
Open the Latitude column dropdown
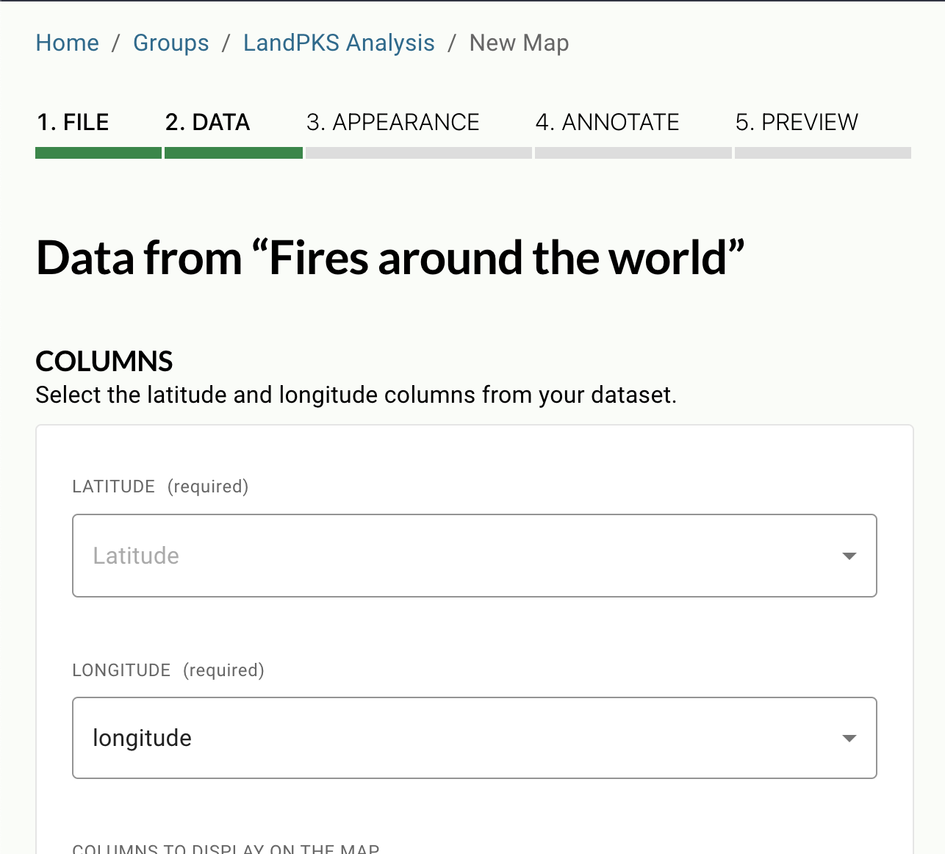pos(474,556)
